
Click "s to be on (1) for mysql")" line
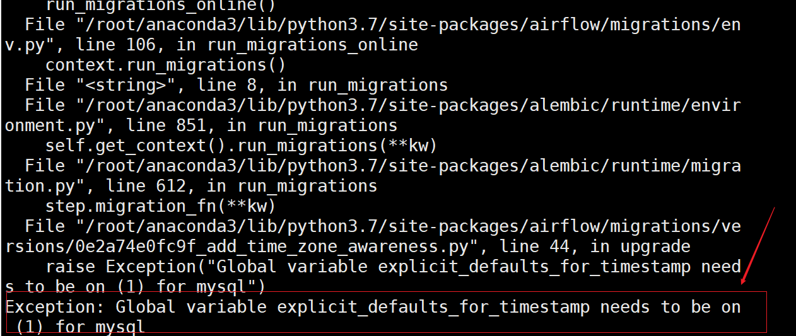[135, 287]
